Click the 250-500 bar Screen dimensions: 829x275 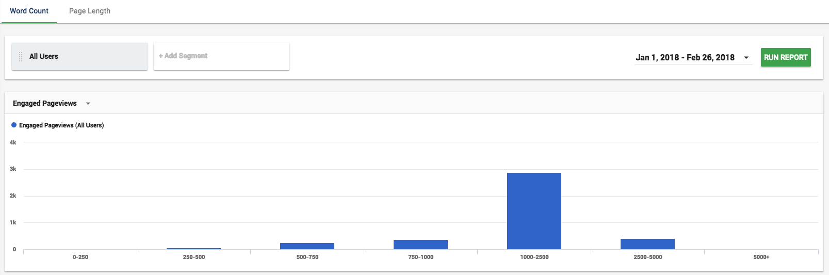(193, 249)
